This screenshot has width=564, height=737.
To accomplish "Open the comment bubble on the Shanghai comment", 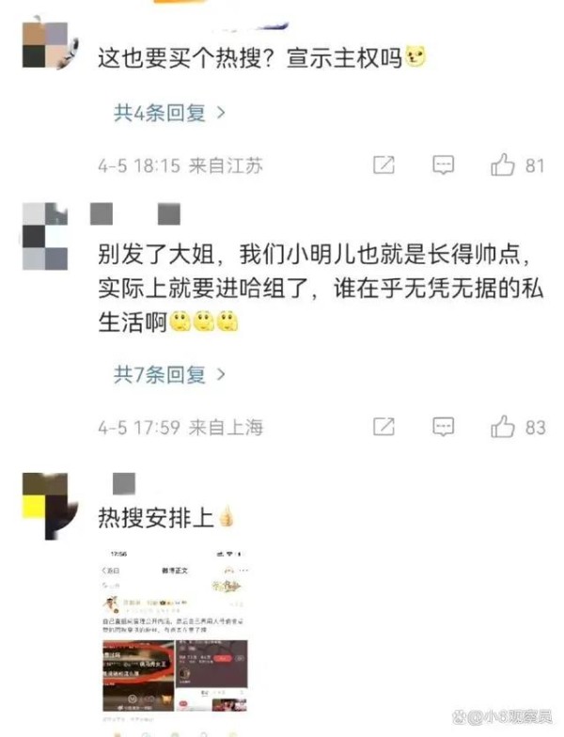I will pos(443,427).
